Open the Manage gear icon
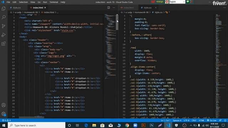 (x=4, y=114)
